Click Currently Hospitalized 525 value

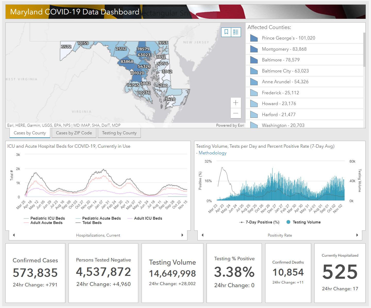340,272
